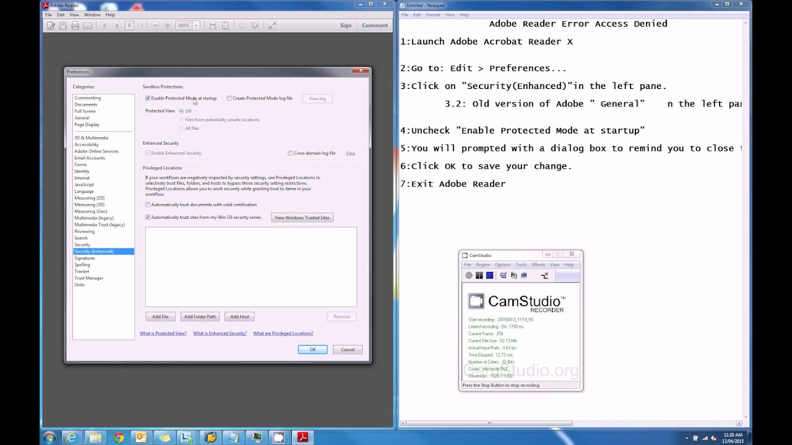Viewport: 792px width, 445px height.
Task: Check Automatically trust documents with valid certification
Action: [148, 205]
